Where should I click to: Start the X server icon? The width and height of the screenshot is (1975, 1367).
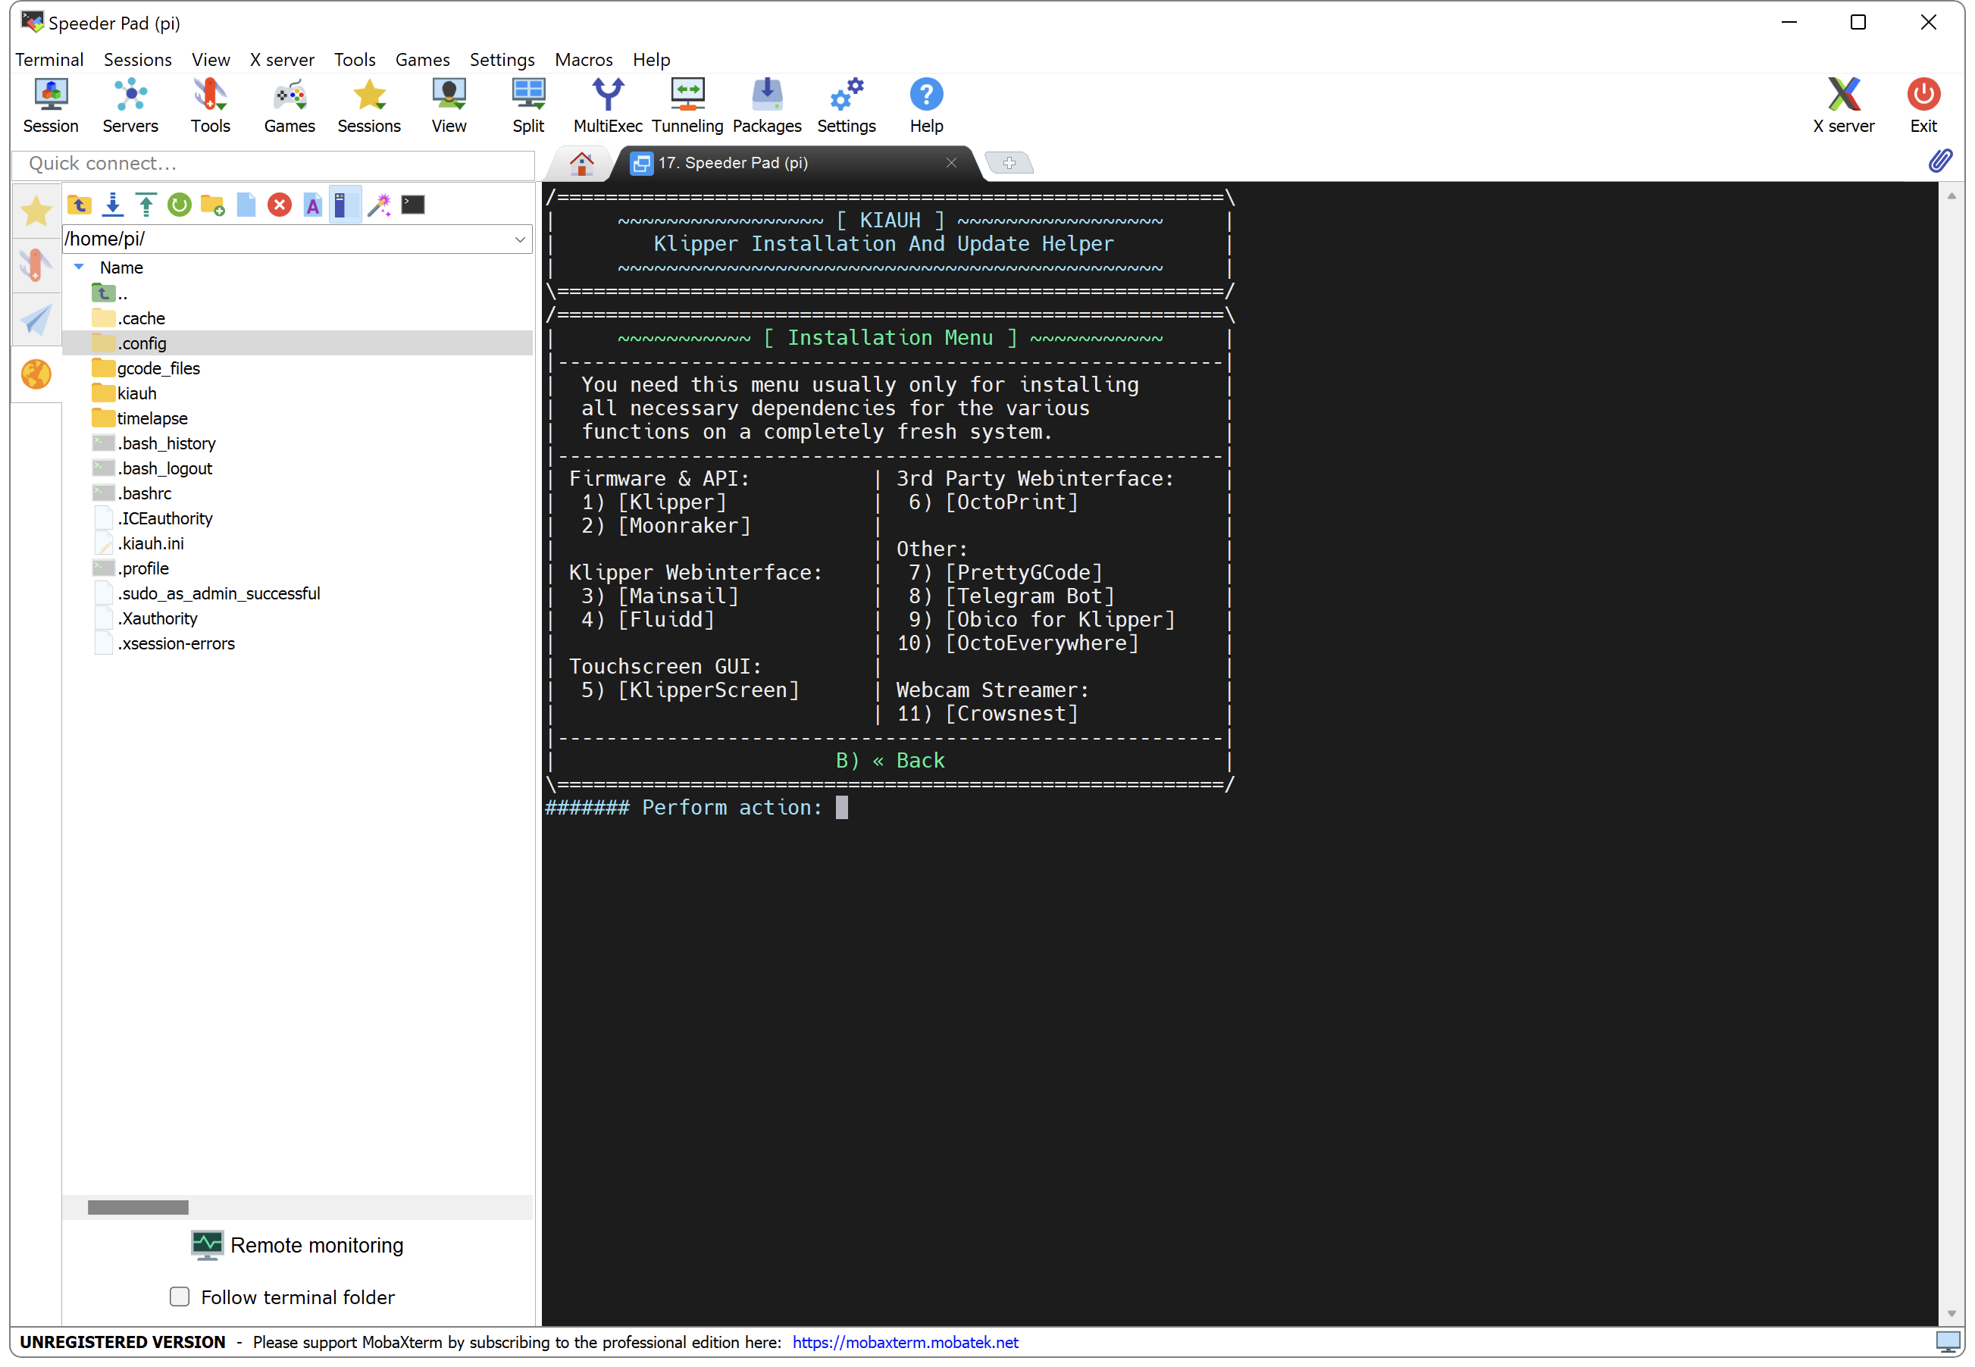point(1845,106)
